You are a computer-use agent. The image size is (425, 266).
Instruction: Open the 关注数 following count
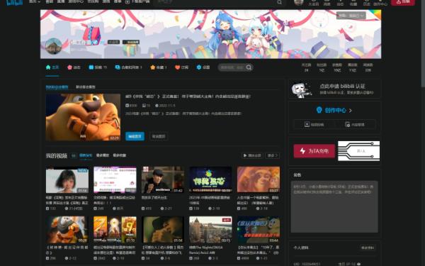click(306, 67)
